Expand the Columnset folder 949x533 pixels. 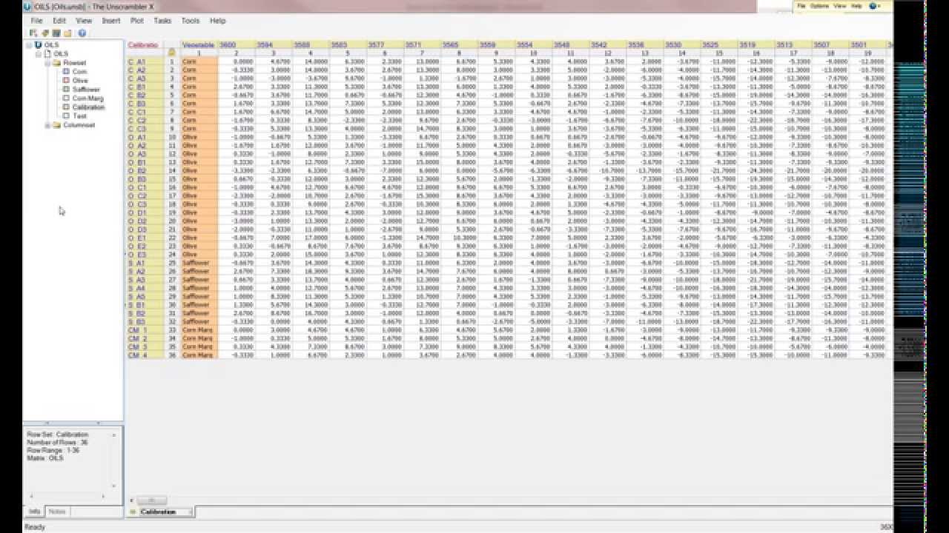point(47,125)
